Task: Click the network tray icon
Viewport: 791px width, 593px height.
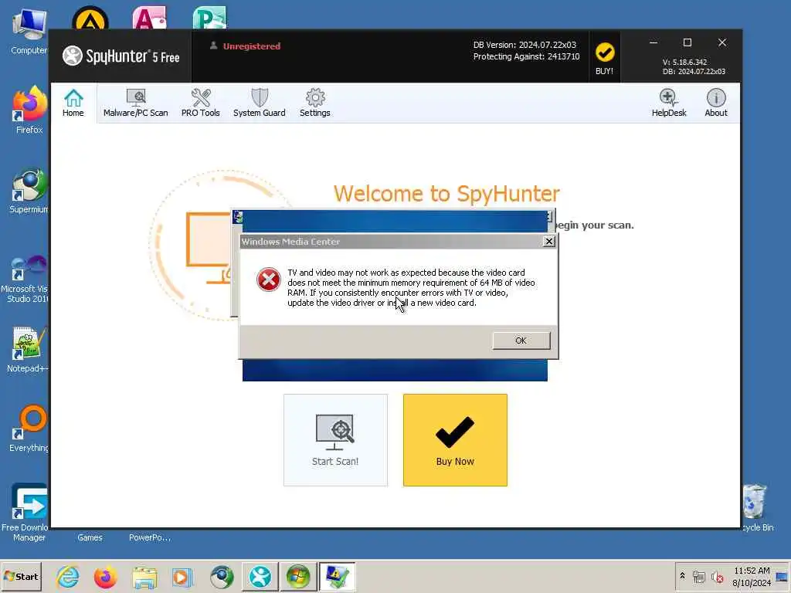Action: (x=699, y=577)
